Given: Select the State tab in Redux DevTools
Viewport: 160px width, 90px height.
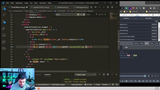Looking at the screenshot, I should tap(142, 43).
